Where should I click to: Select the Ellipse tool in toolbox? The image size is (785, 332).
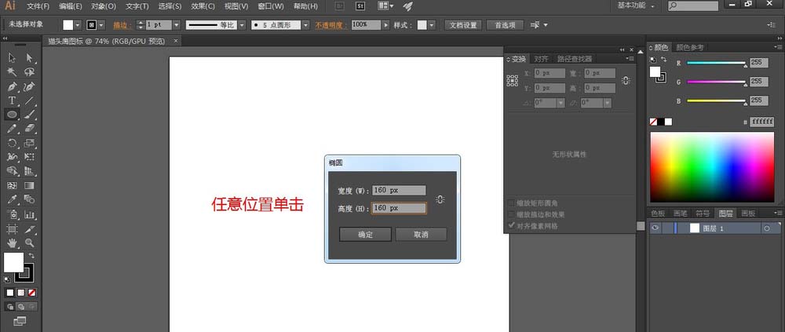click(x=12, y=115)
